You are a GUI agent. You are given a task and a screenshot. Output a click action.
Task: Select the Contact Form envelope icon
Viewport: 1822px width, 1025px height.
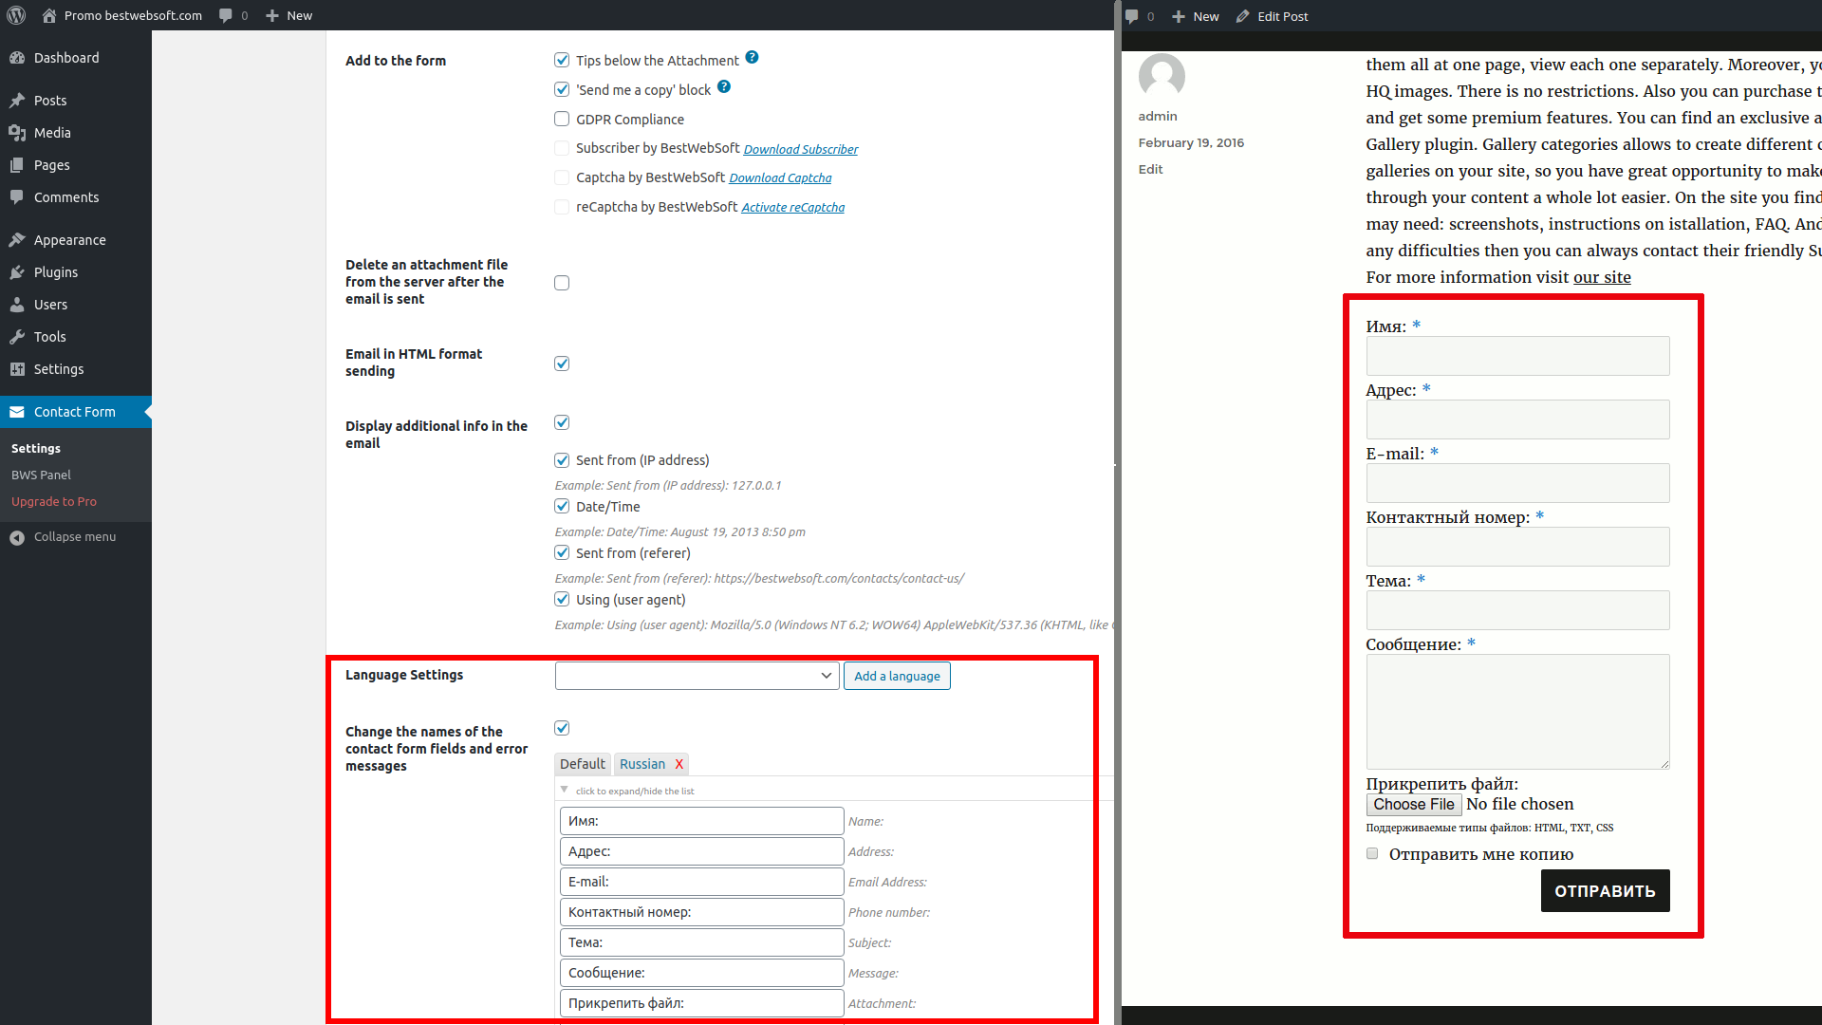pyautogui.click(x=19, y=411)
